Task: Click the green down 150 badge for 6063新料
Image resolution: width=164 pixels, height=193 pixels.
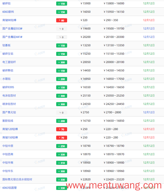Action: click(62, 12)
